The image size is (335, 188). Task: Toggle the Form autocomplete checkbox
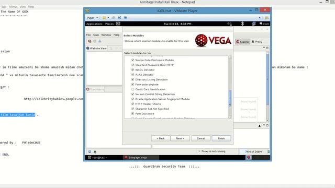click(x=132, y=85)
